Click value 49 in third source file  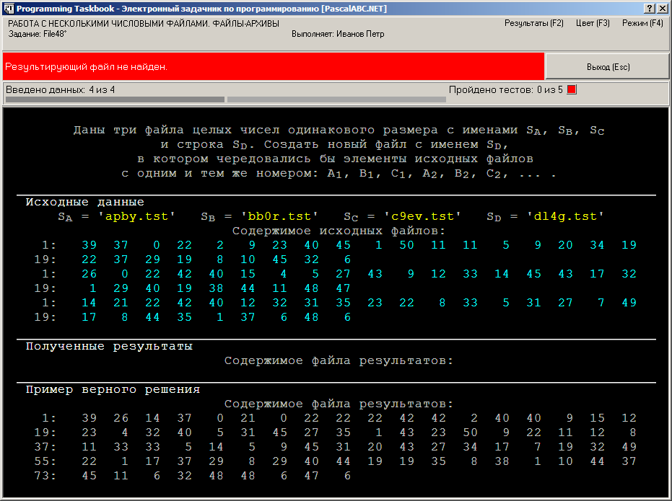click(x=629, y=303)
